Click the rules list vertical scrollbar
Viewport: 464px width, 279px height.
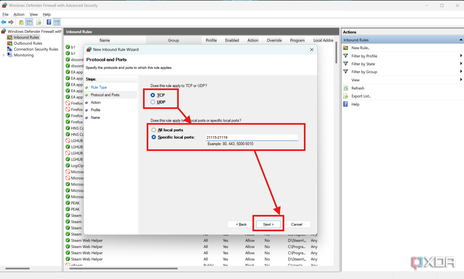point(336,52)
